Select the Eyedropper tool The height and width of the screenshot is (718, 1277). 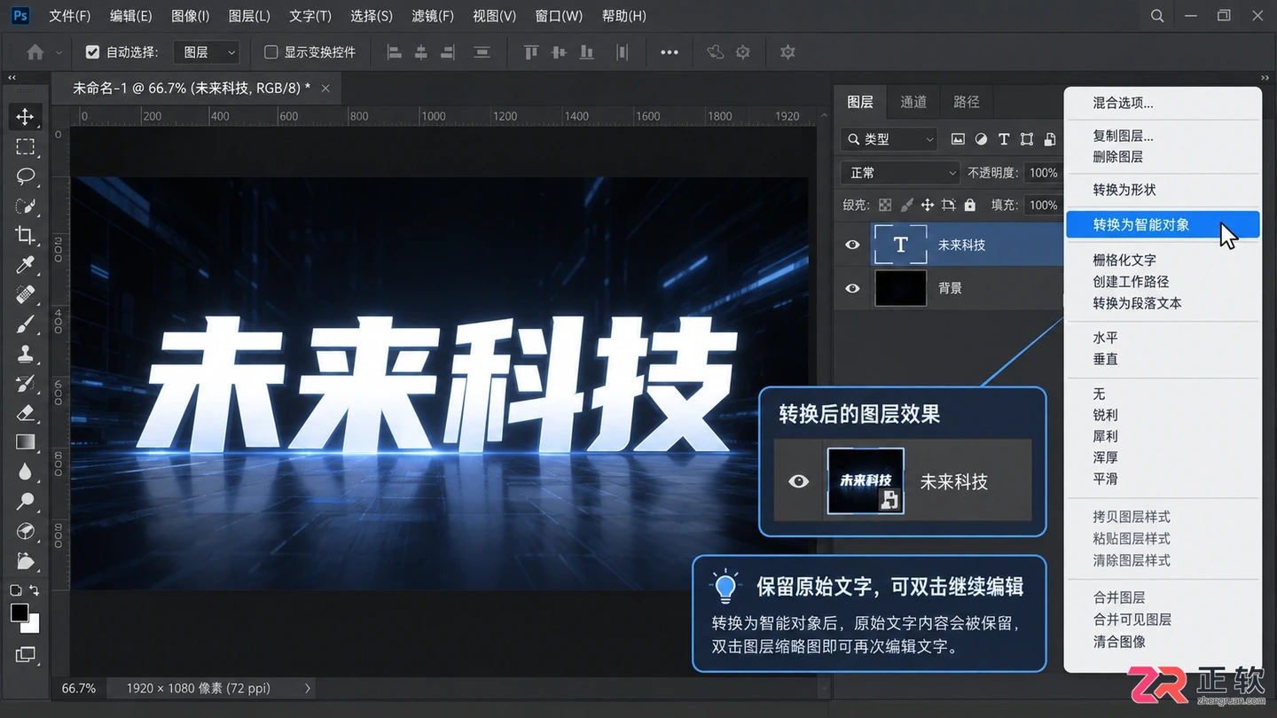point(25,264)
